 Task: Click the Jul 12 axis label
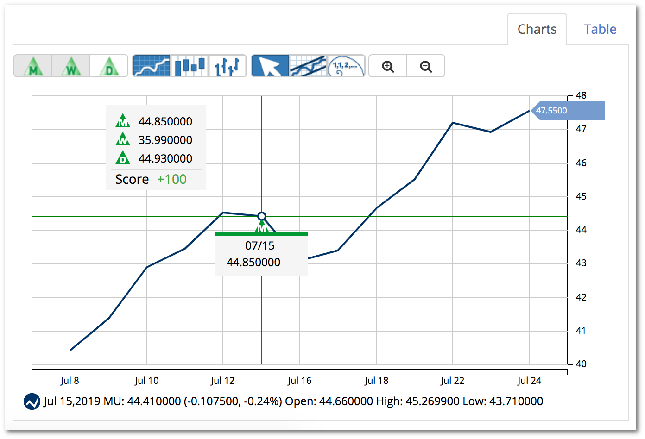[x=223, y=381]
